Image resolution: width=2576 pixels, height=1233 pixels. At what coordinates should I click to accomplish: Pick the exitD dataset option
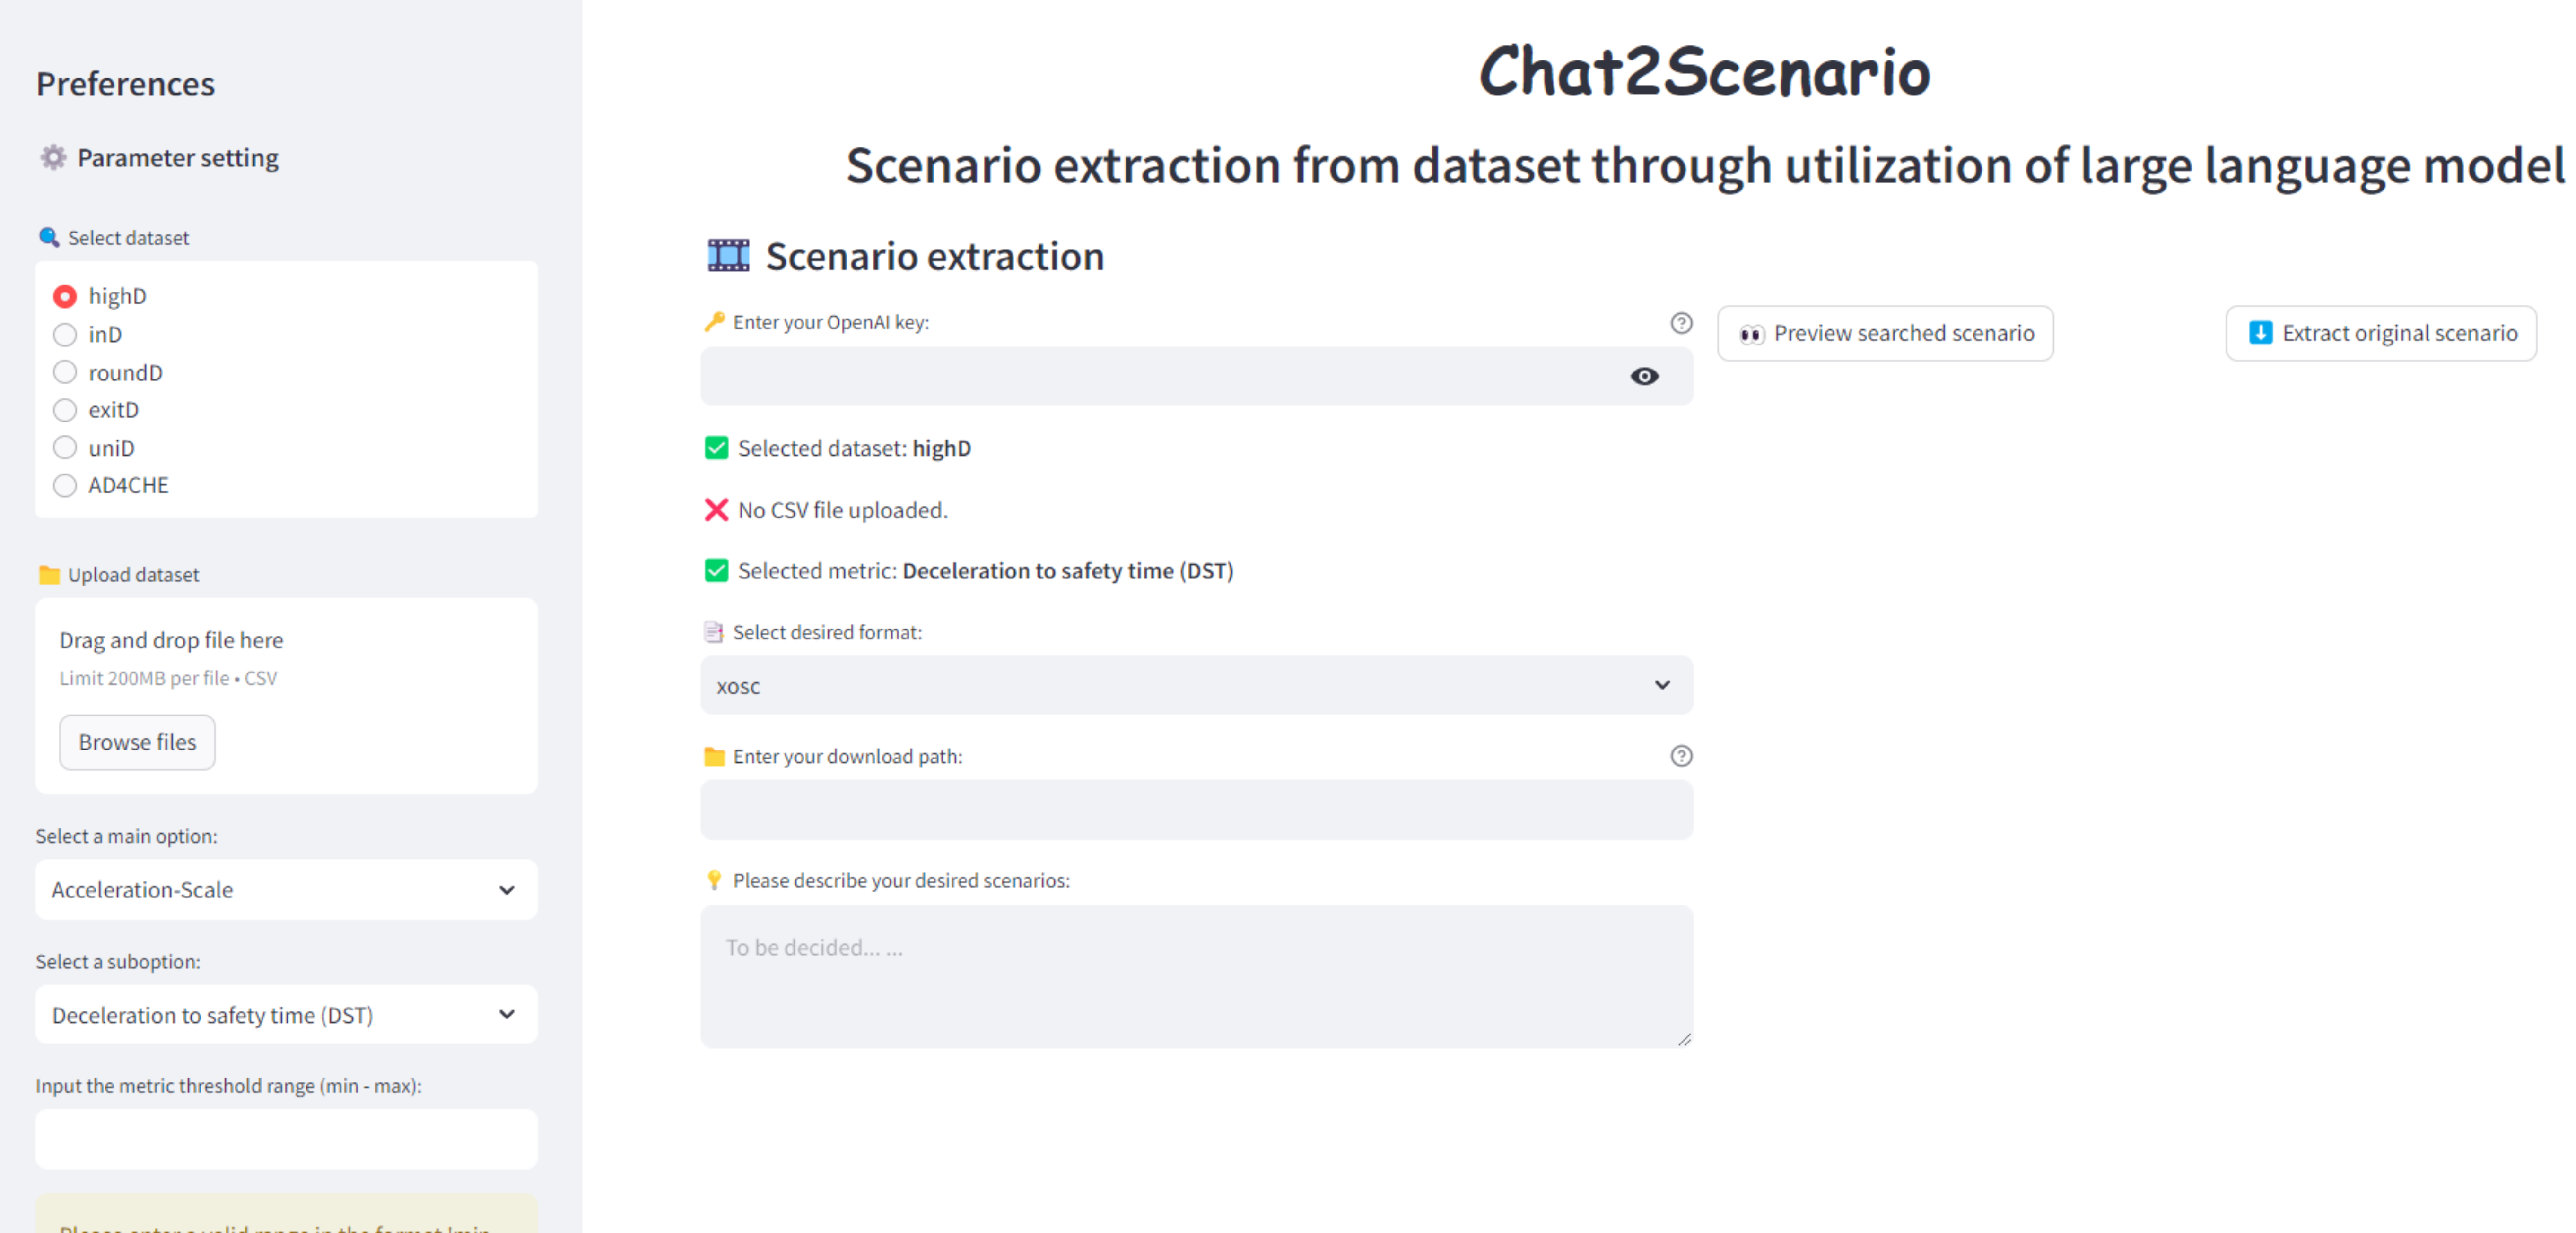(x=65, y=410)
